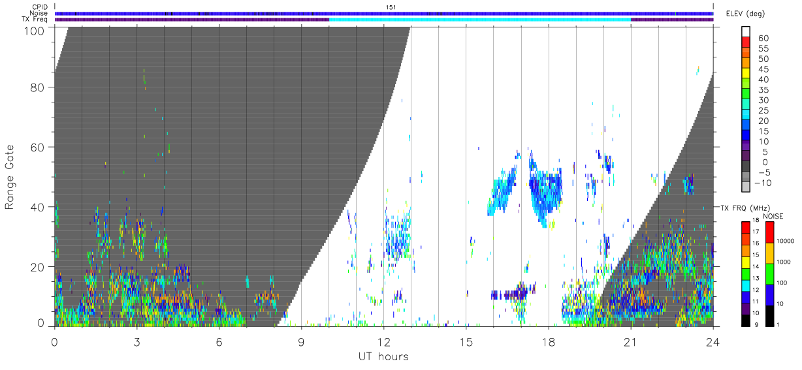Pick the green 30–35 elevation color band

tap(746, 95)
